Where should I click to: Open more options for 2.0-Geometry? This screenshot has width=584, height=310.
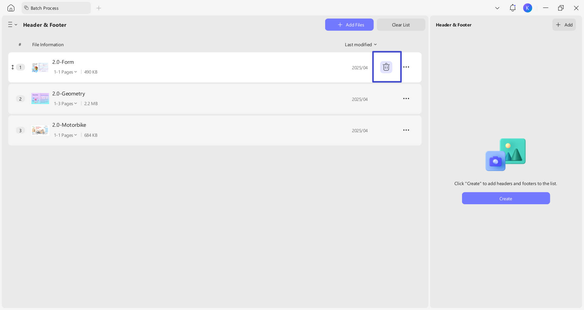pyautogui.click(x=406, y=98)
